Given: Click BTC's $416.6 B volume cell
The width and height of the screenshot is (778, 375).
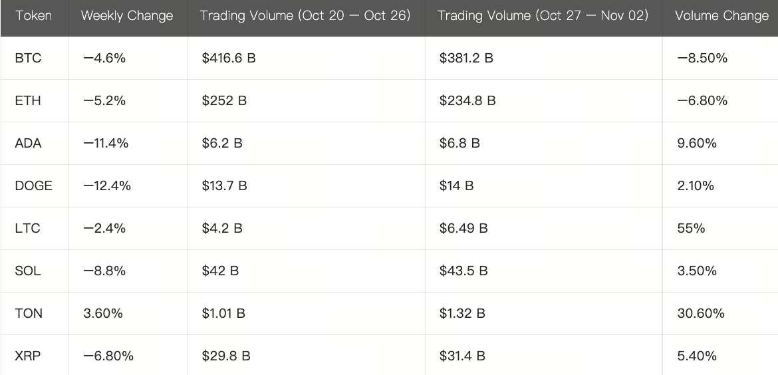Looking at the screenshot, I should click(229, 59).
